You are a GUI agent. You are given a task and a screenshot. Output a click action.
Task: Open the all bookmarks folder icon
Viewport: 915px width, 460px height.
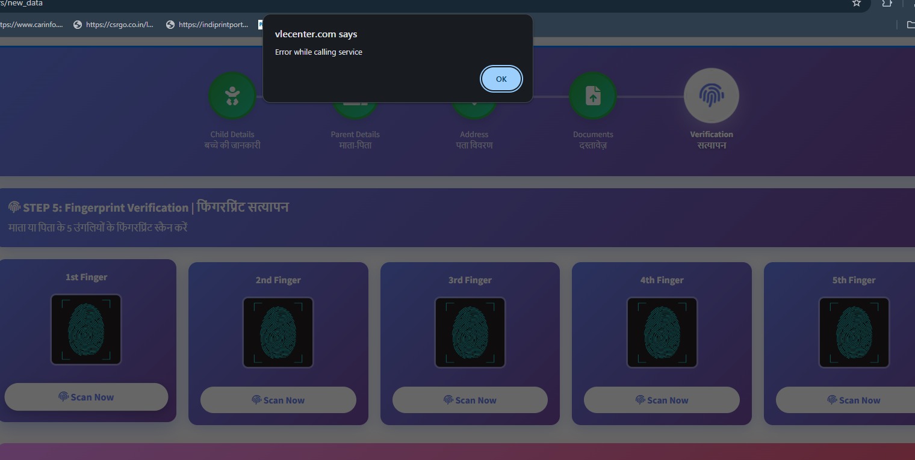[910, 25]
